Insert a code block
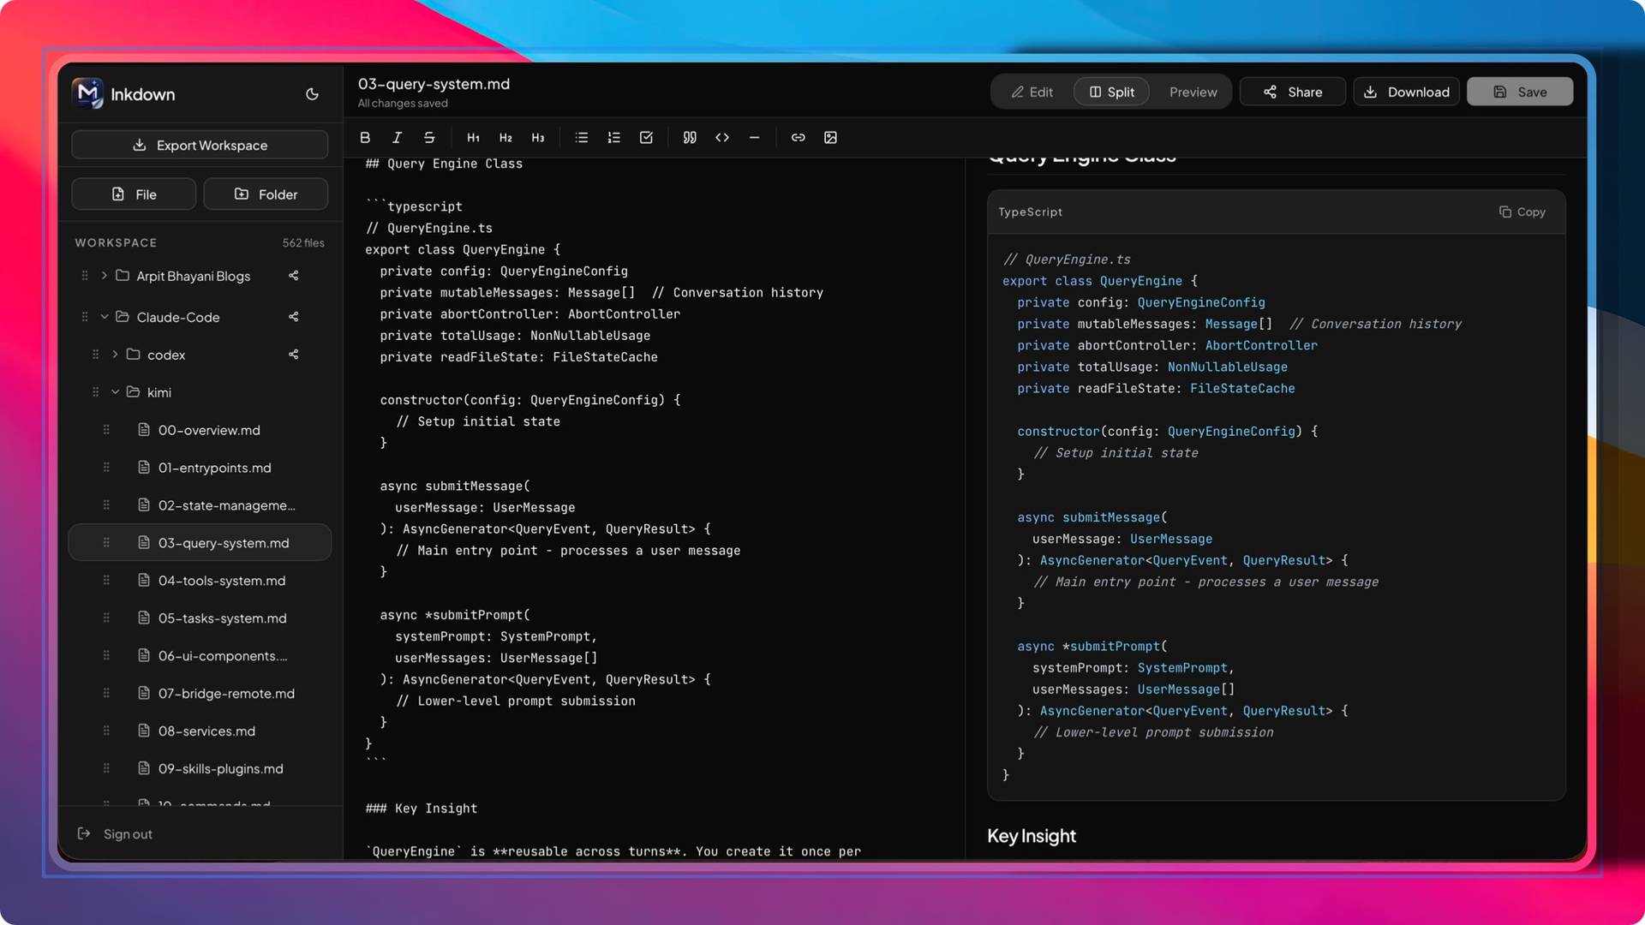This screenshot has width=1645, height=925. 722,137
